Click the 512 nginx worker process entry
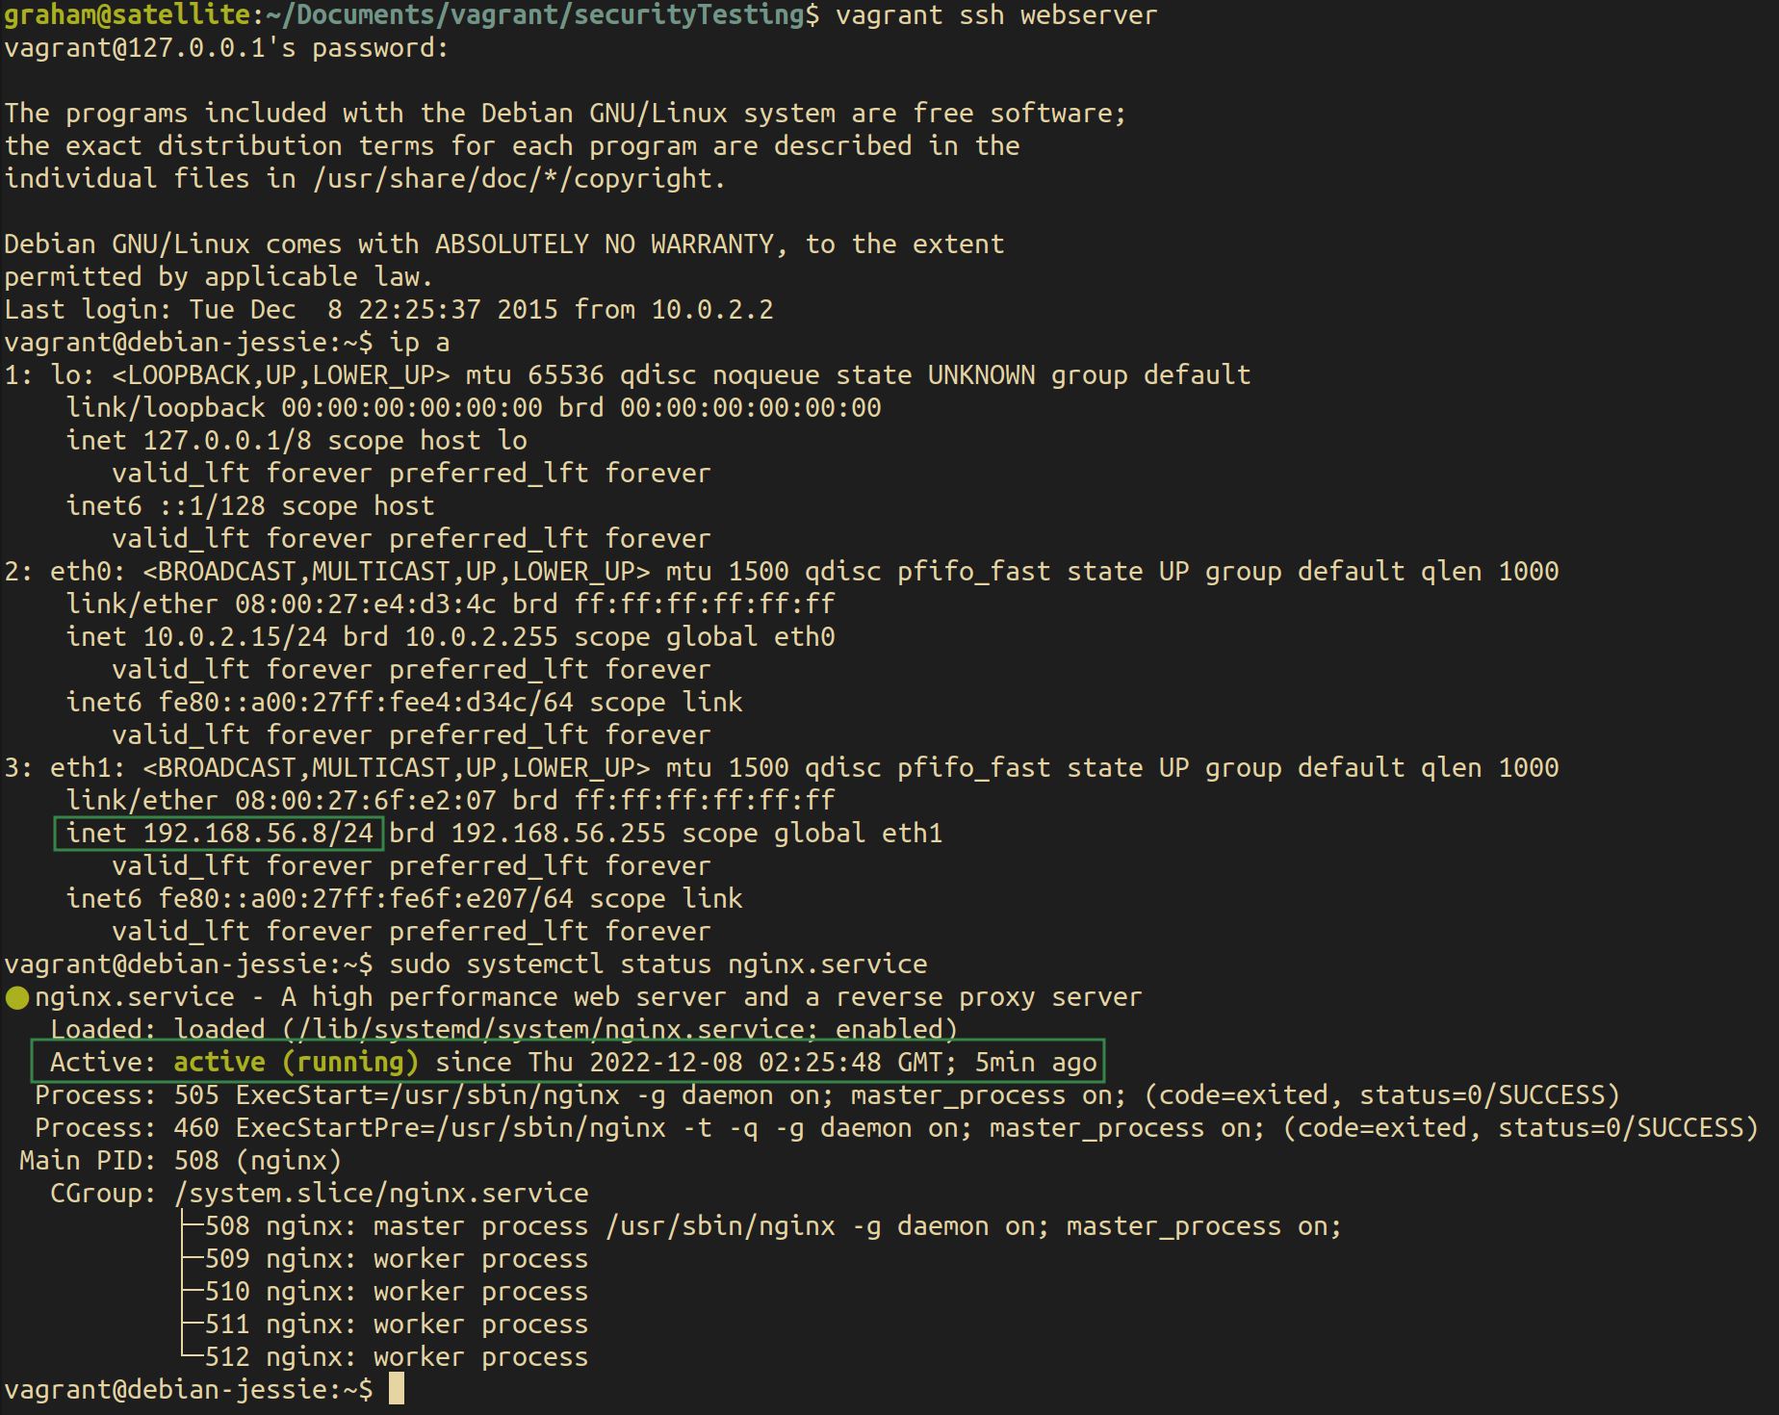Screen dimensions: 1779x1415 [x=396, y=1357]
